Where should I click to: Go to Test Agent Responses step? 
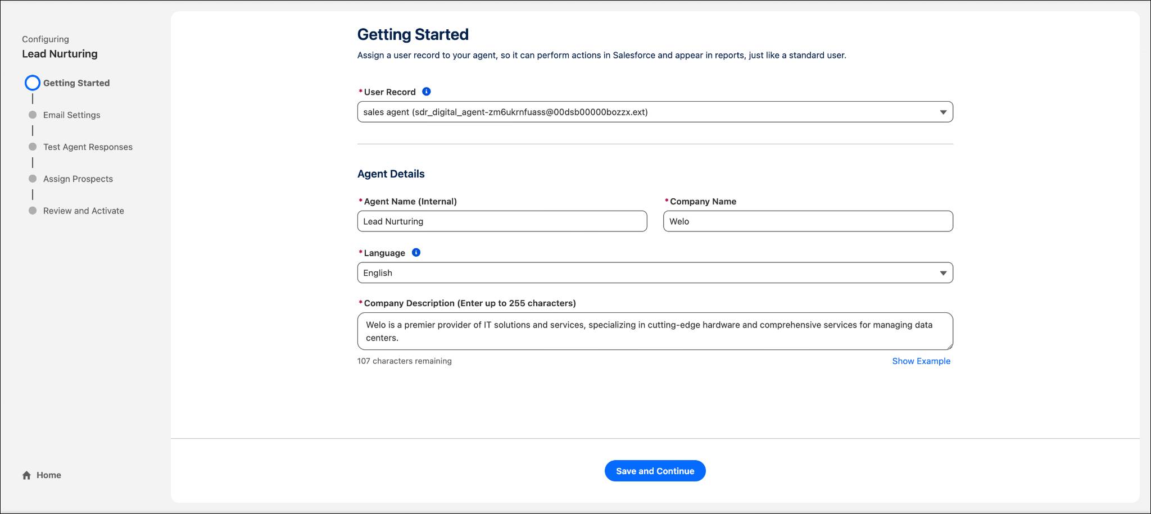point(88,147)
